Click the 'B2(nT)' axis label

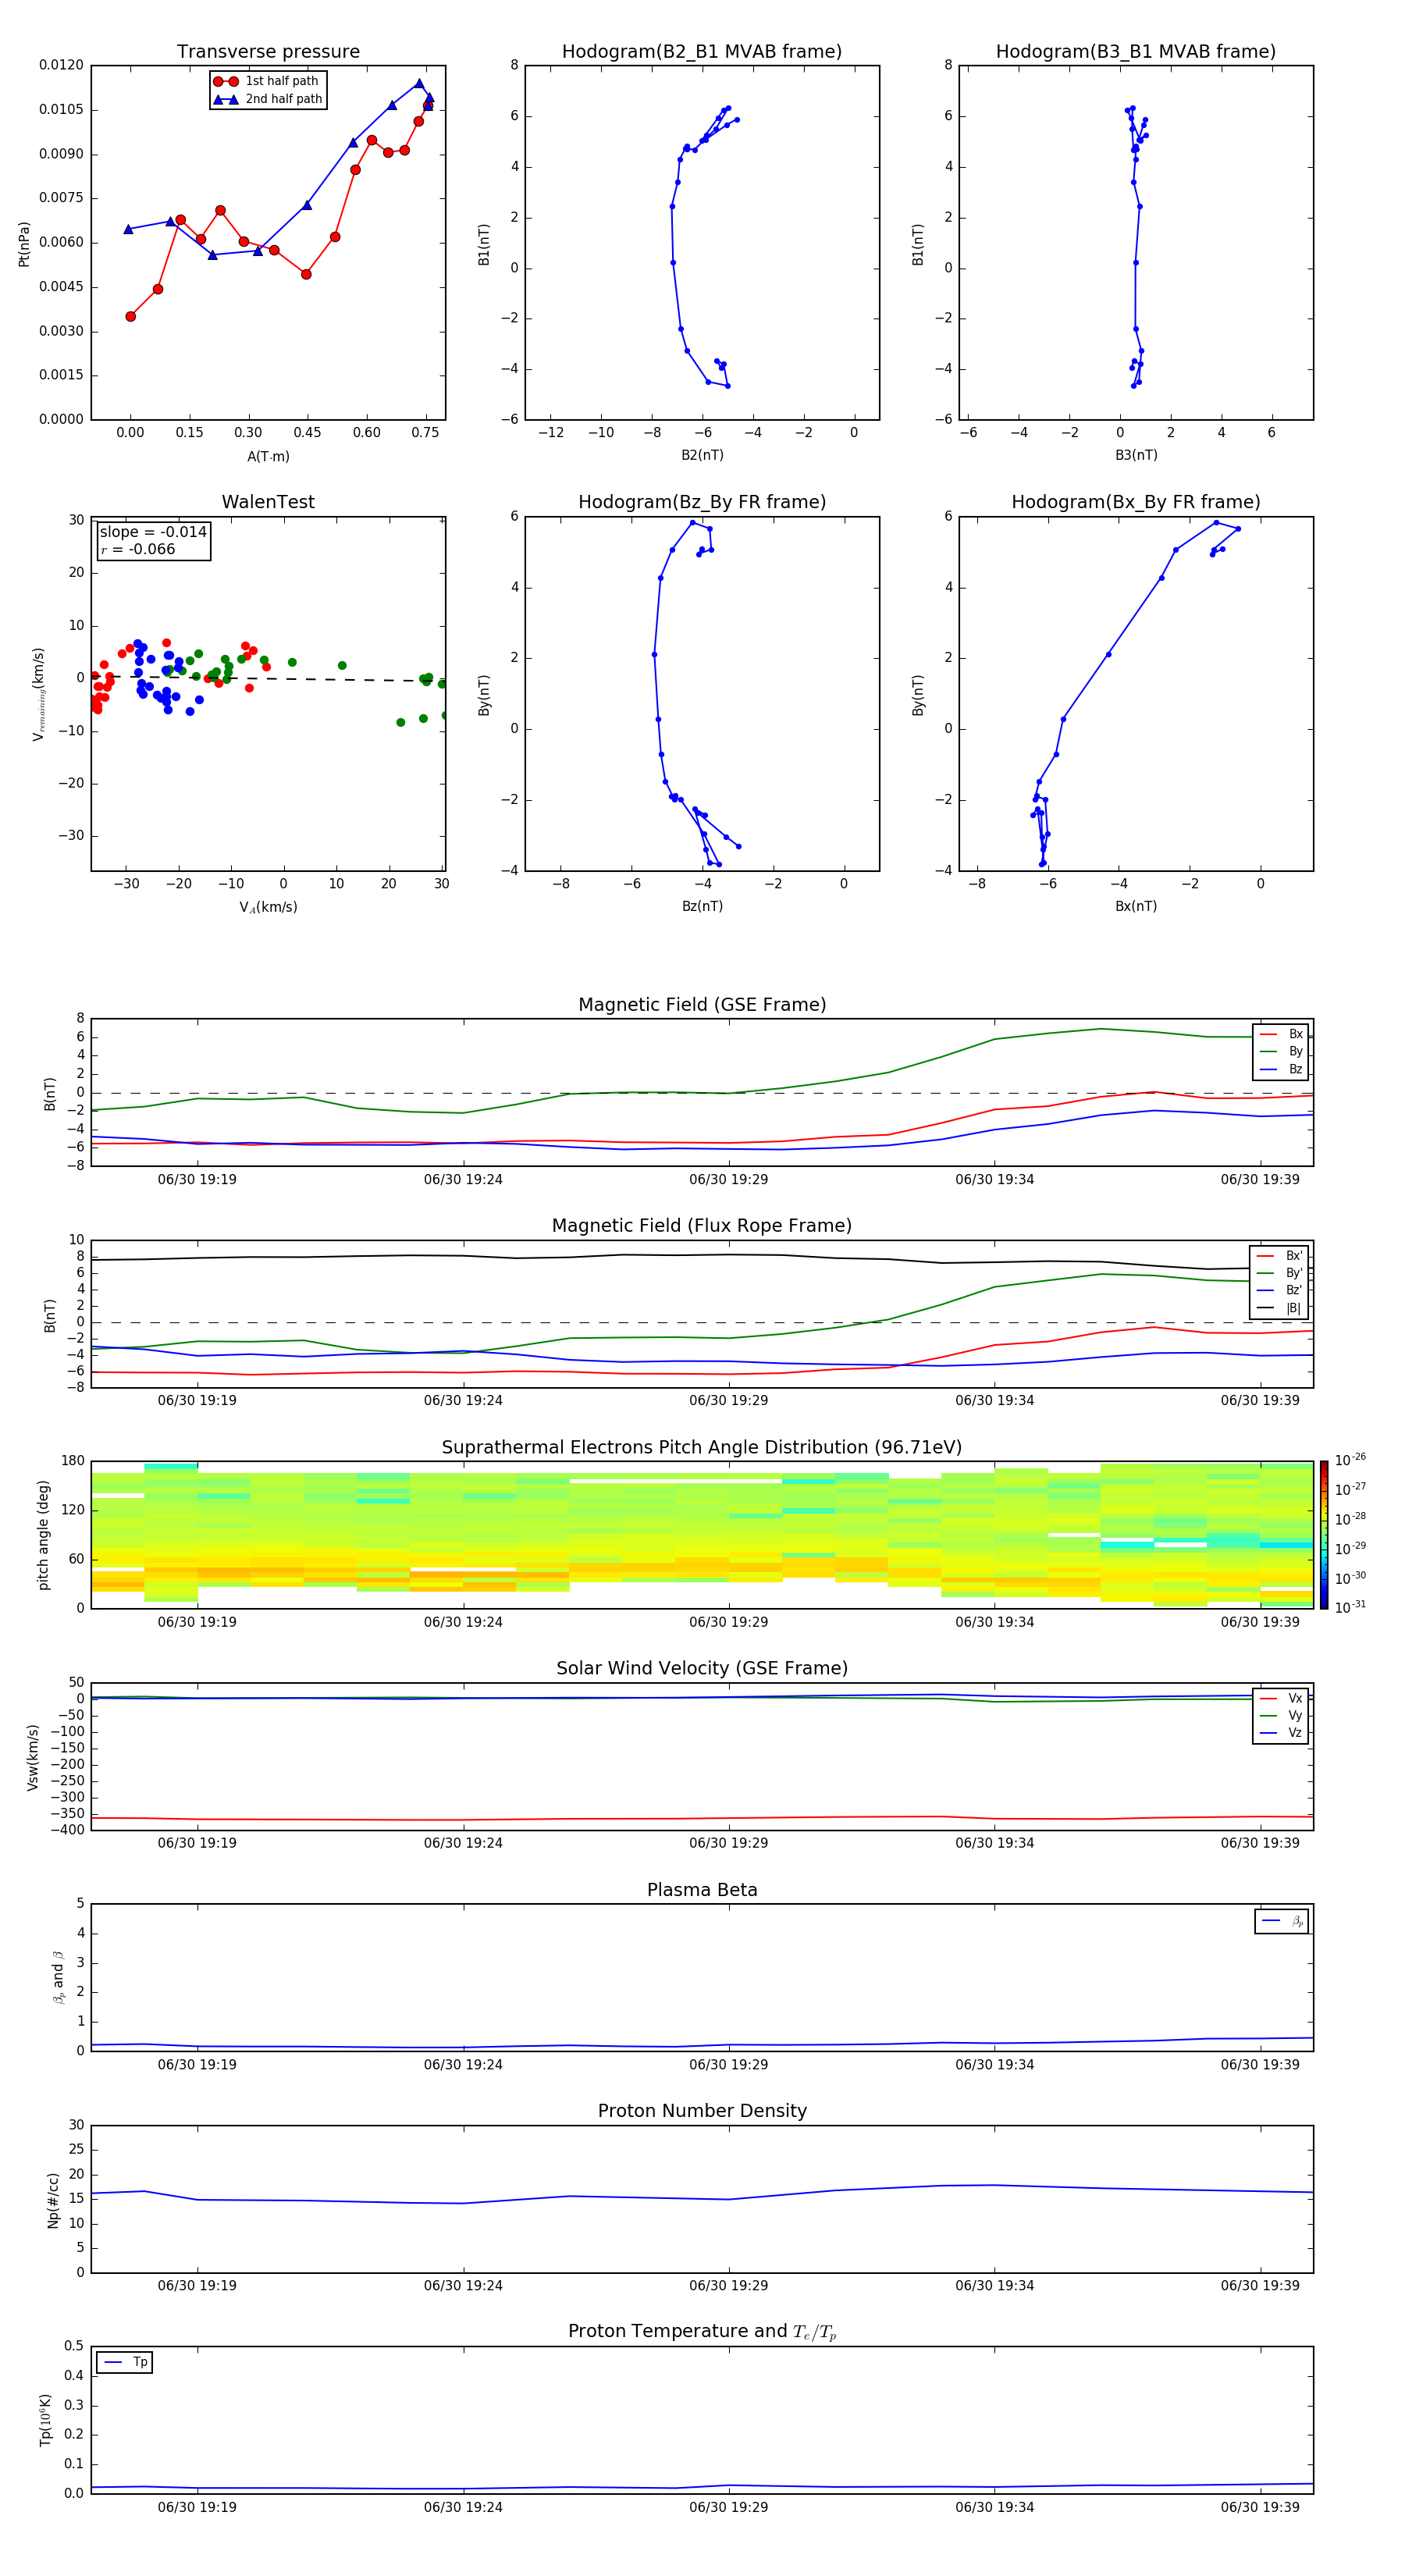coord(702,456)
